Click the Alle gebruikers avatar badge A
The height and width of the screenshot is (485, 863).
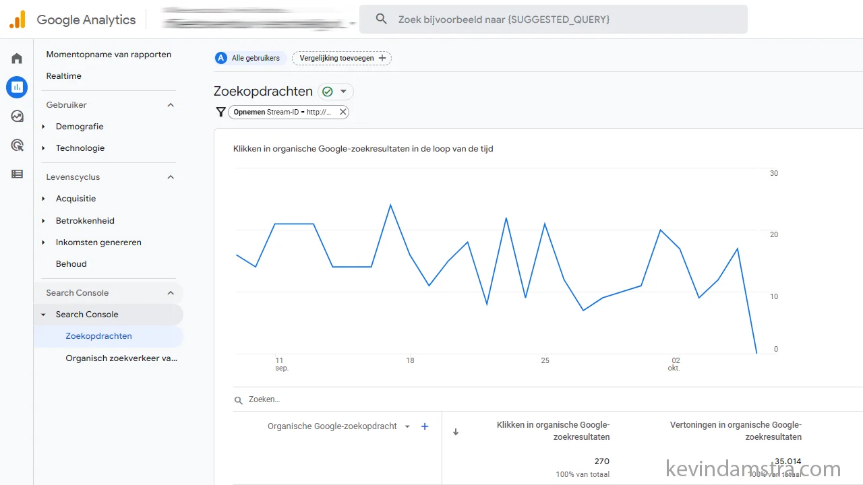click(221, 58)
